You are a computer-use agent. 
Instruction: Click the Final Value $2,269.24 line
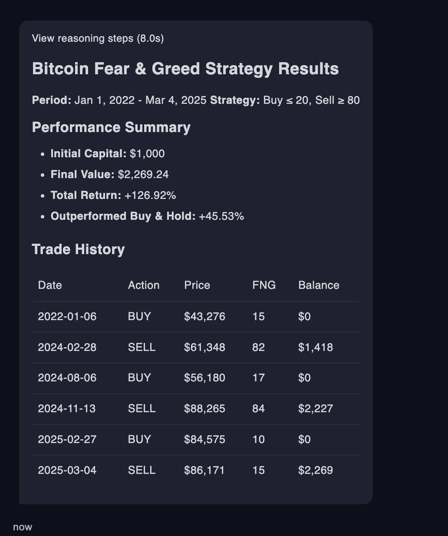(110, 175)
